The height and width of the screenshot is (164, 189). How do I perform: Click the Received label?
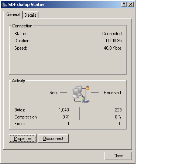[x=112, y=93]
